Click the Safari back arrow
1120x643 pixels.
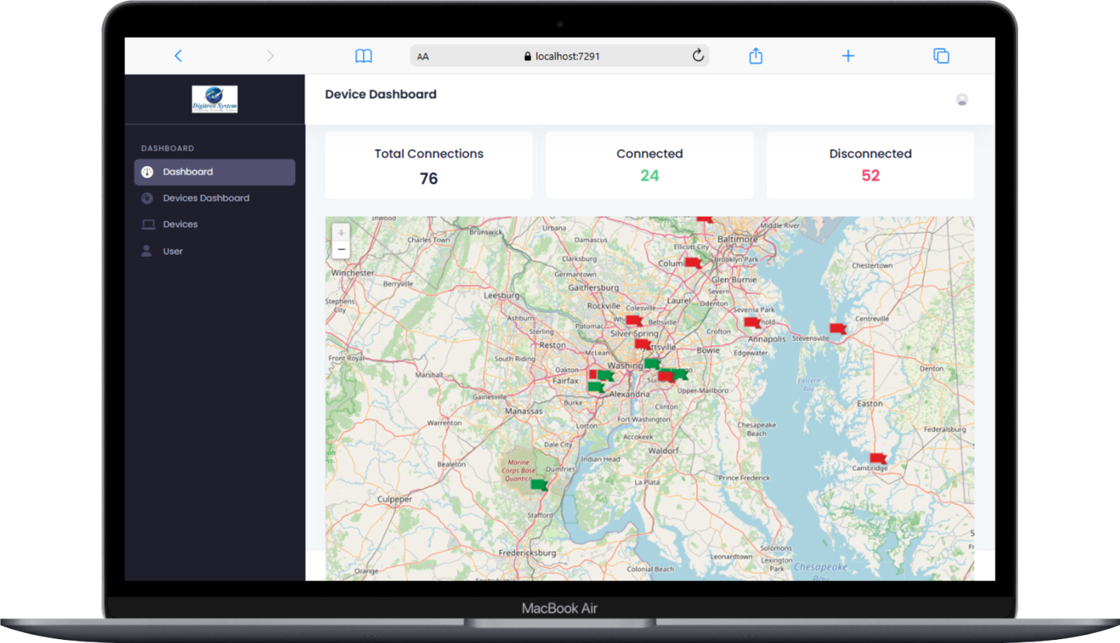tap(178, 56)
